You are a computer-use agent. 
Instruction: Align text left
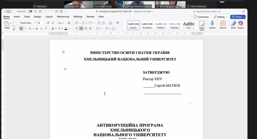[77, 28]
